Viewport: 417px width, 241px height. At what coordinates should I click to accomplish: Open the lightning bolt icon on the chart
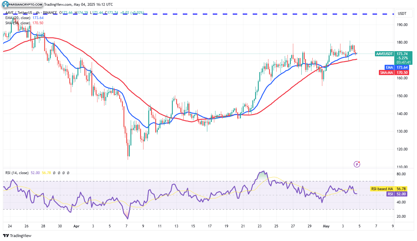click(x=357, y=164)
